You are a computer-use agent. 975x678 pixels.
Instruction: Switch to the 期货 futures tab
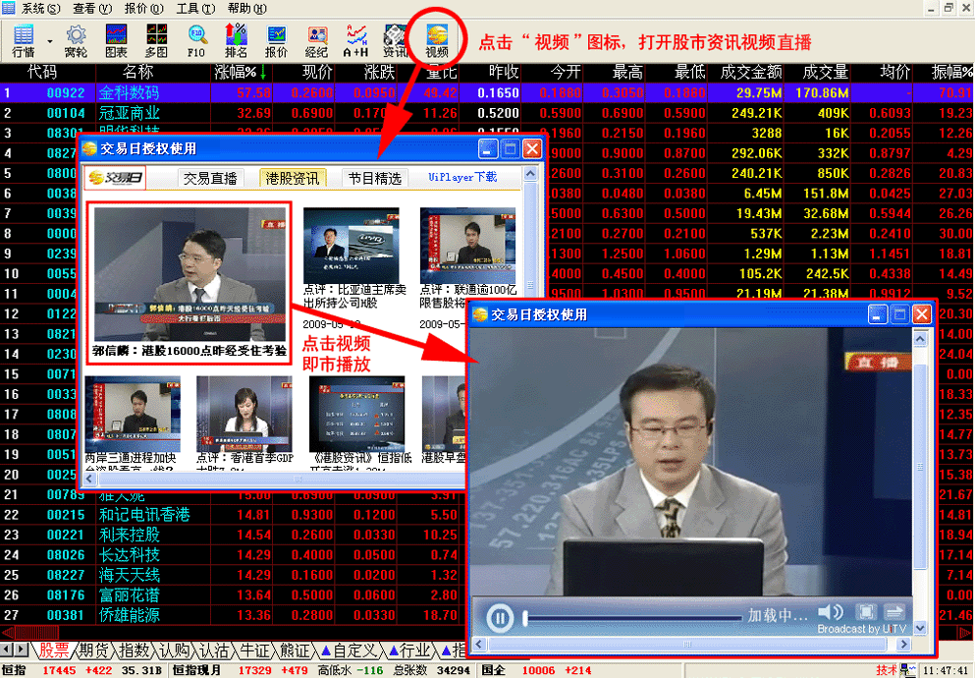click(x=94, y=650)
